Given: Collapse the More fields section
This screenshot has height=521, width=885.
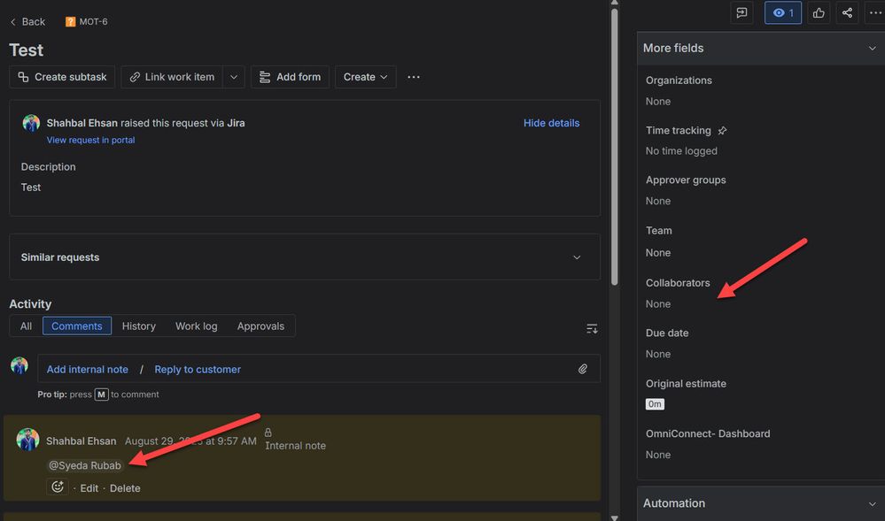Looking at the screenshot, I should point(872,49).
